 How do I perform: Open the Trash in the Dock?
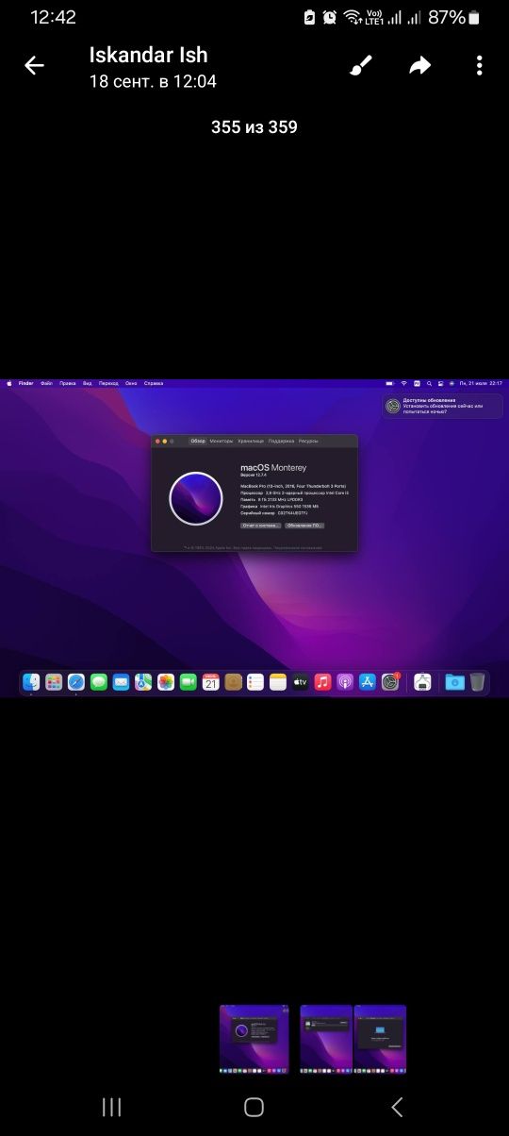click(x=478, y=681)
